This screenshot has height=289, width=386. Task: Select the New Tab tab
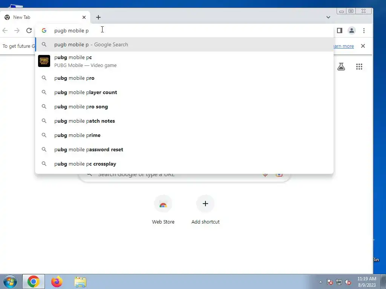pos(45,17)
